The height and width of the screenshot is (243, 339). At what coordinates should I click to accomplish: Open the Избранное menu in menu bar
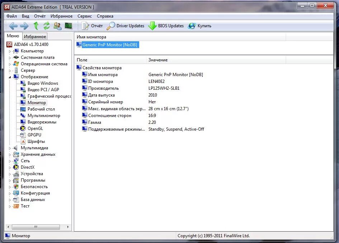pyautogui.click(x=62, y=16)
